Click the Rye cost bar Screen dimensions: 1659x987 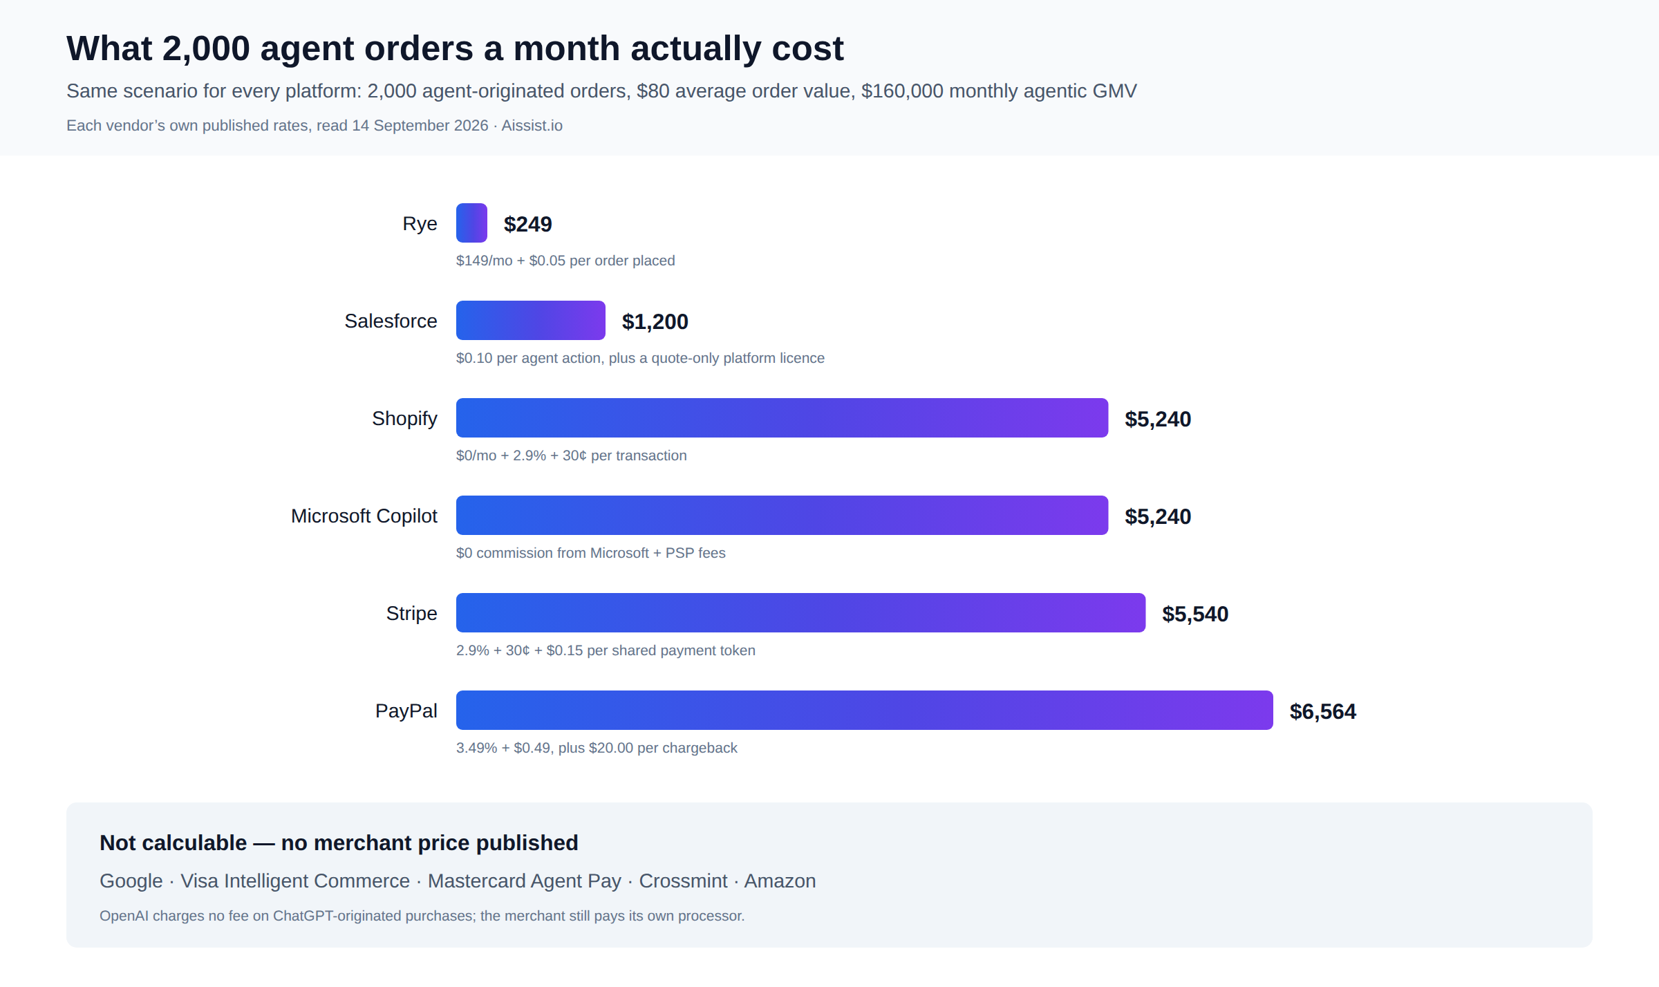pyautogui.click(x=471, y=223)
